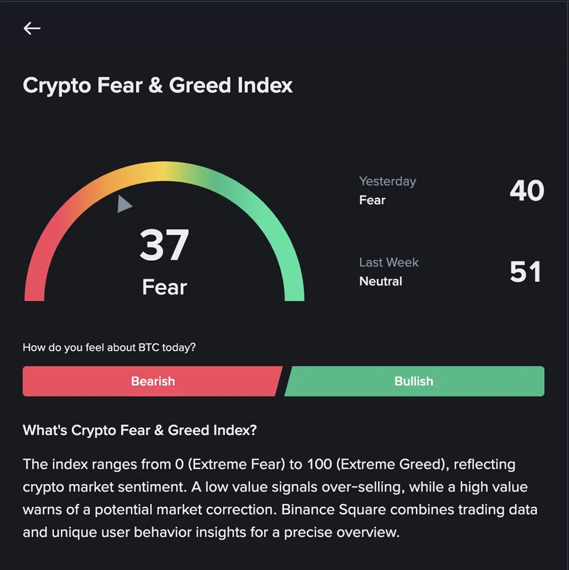This screenshot has height=570, width=569.
Task: Click the 'How do you feel about BTC today?' prompt
Action: click(109, 348)
